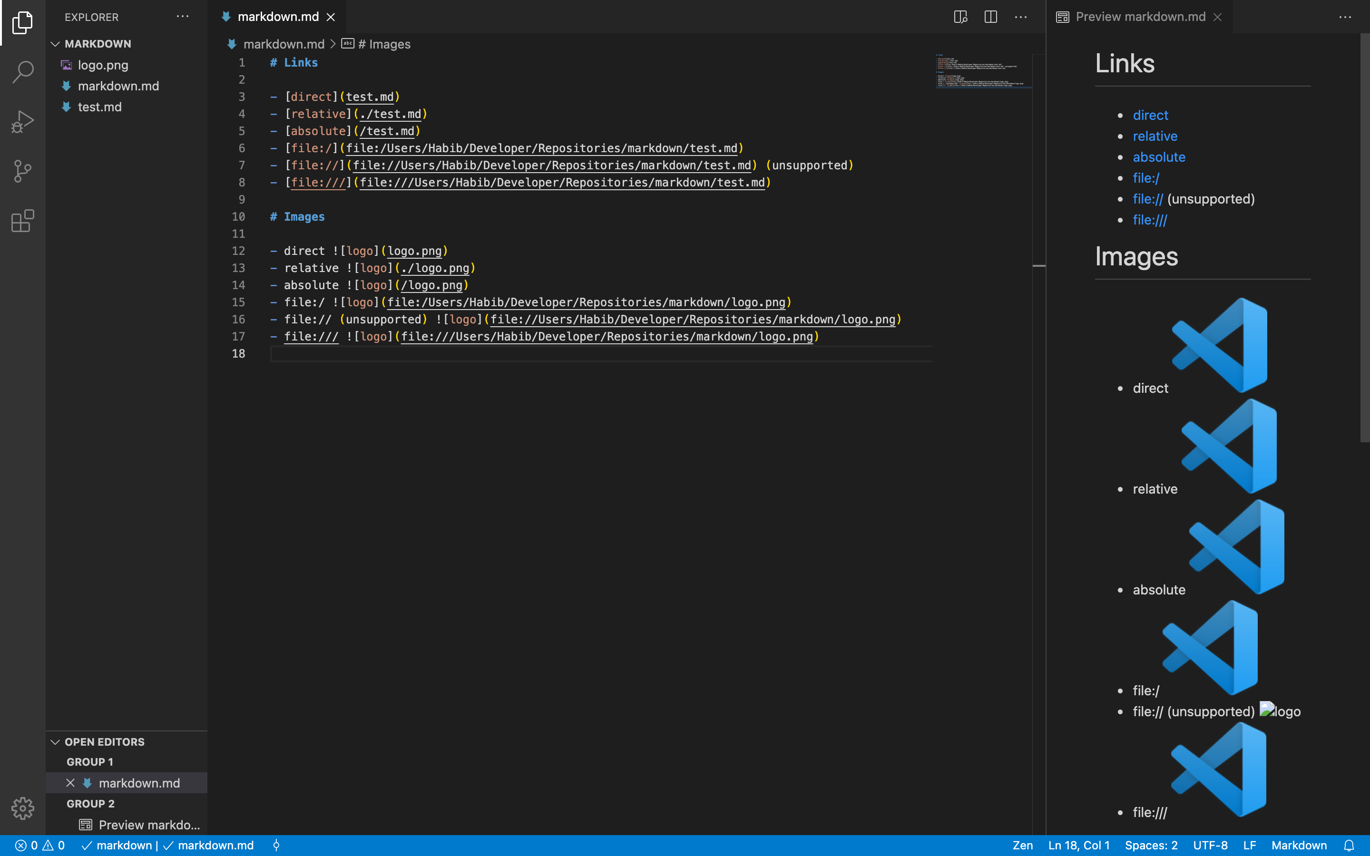Viewport: 1370px width, 856px height.
Task: Collapse the OPEN EDITORS section
Action: [127, 742]
